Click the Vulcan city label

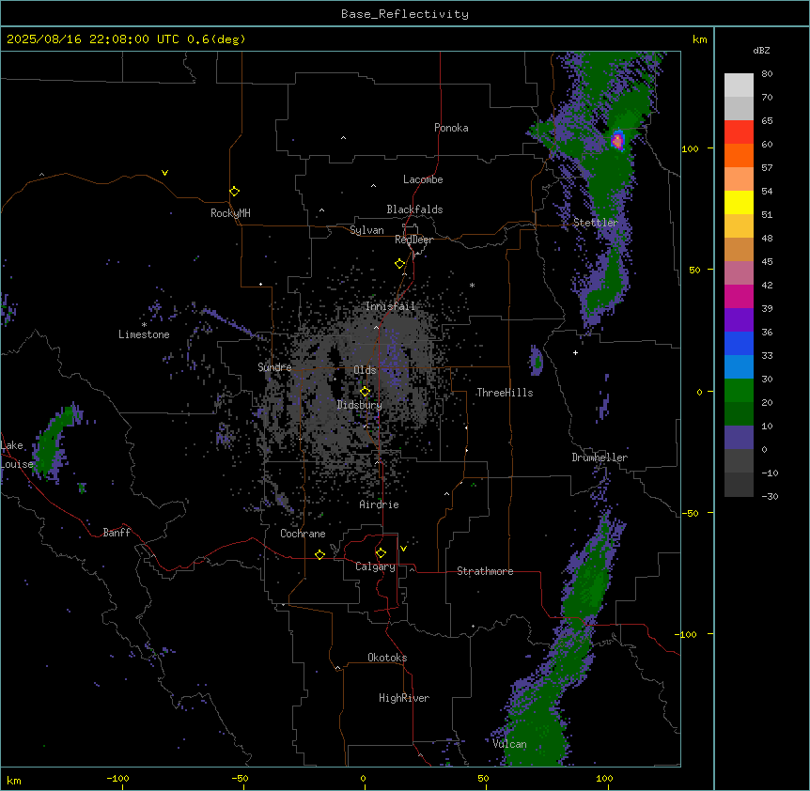pyautogui.click(x=510, y=744)
